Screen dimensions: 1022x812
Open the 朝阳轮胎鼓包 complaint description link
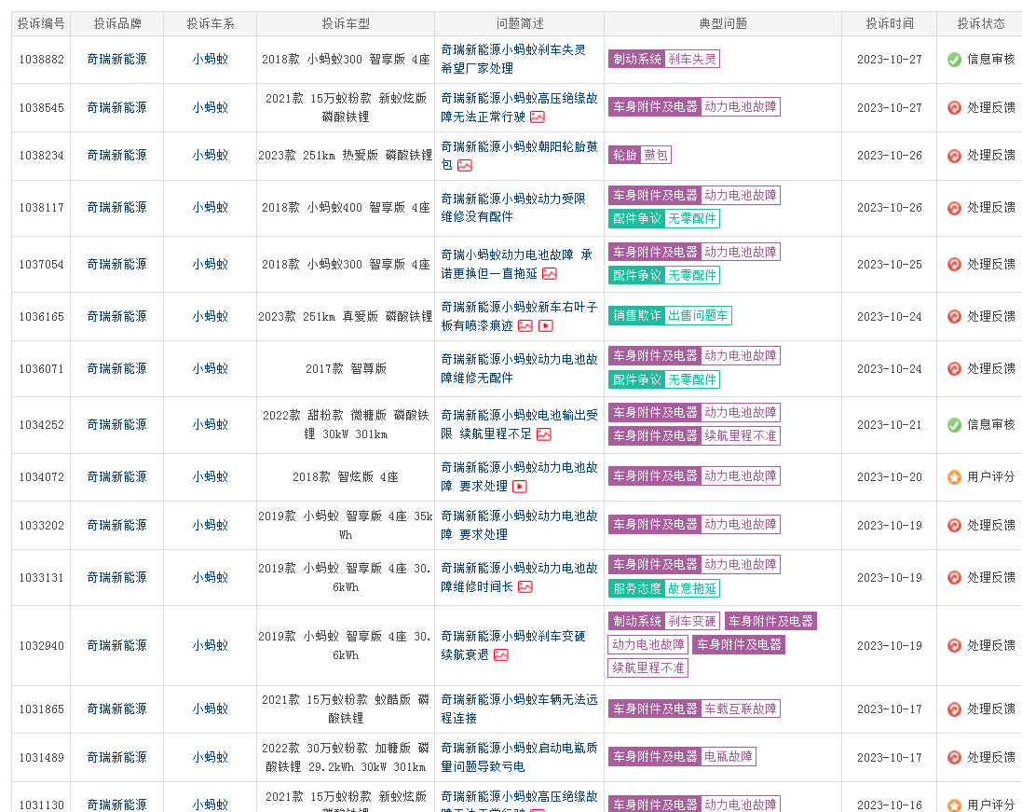pos(520,156)
